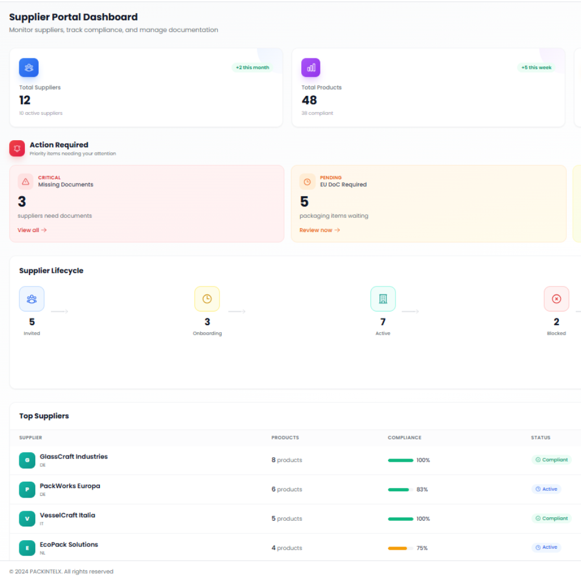This screenshot has width=581, height=581.
Task: Open the Review now link
Action: click(x=319, y=230)
